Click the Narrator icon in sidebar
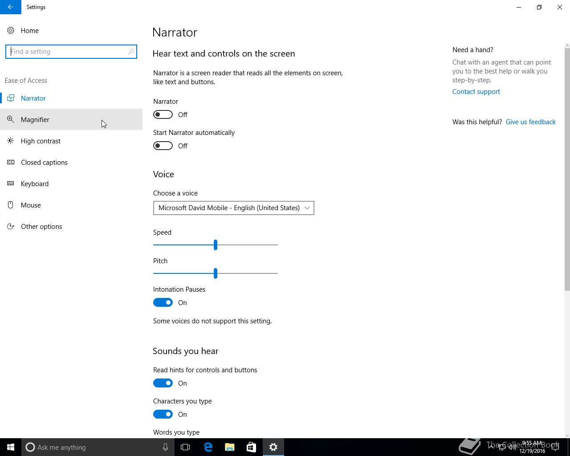 11,98
